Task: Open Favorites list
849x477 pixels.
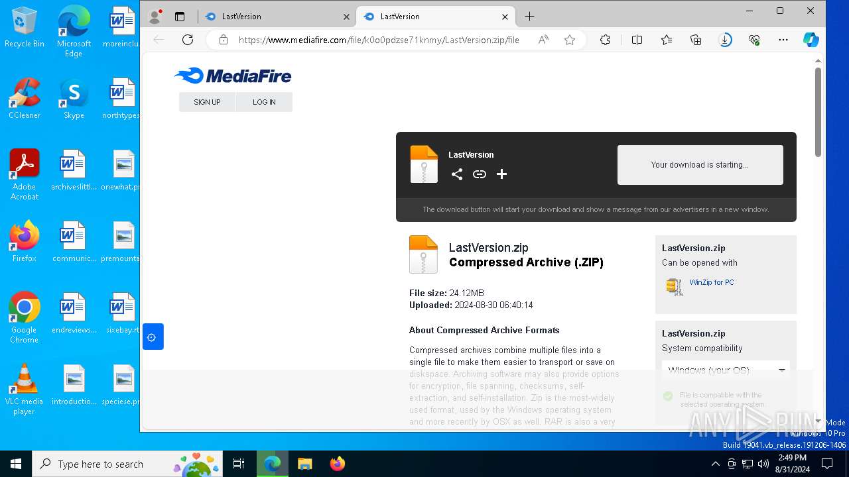Action: [667, 40]
